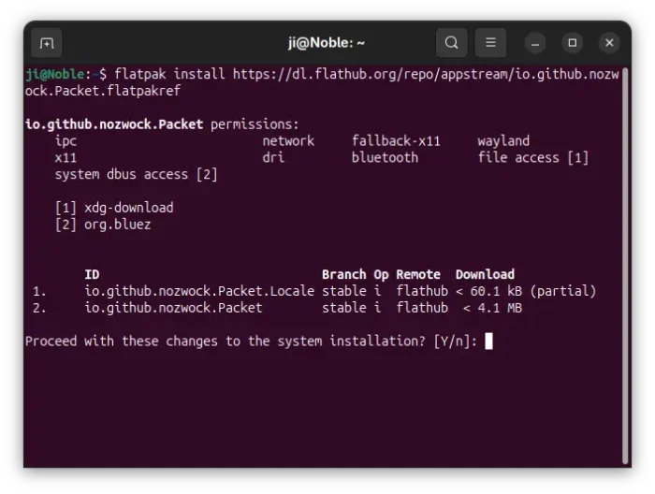Screen dimensions: 655x494
Task: Click the bold io.github.nozwock.Packet permissions heading
Action: pos(114,124)
